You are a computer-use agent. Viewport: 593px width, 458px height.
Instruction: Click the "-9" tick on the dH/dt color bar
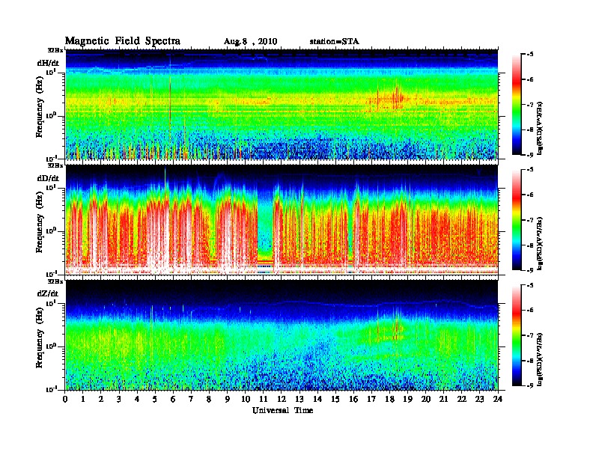tap(530, 155)
